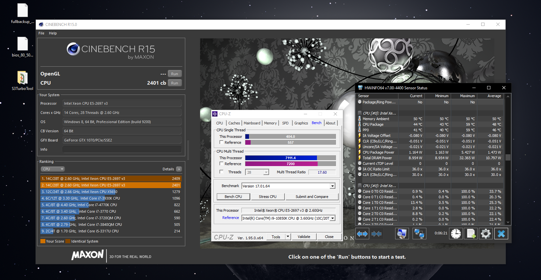Screen dimensions: 541x280
Task: Click the Validate button in CPU-Z
Action: pyautogui.click(x=304, y=237)
